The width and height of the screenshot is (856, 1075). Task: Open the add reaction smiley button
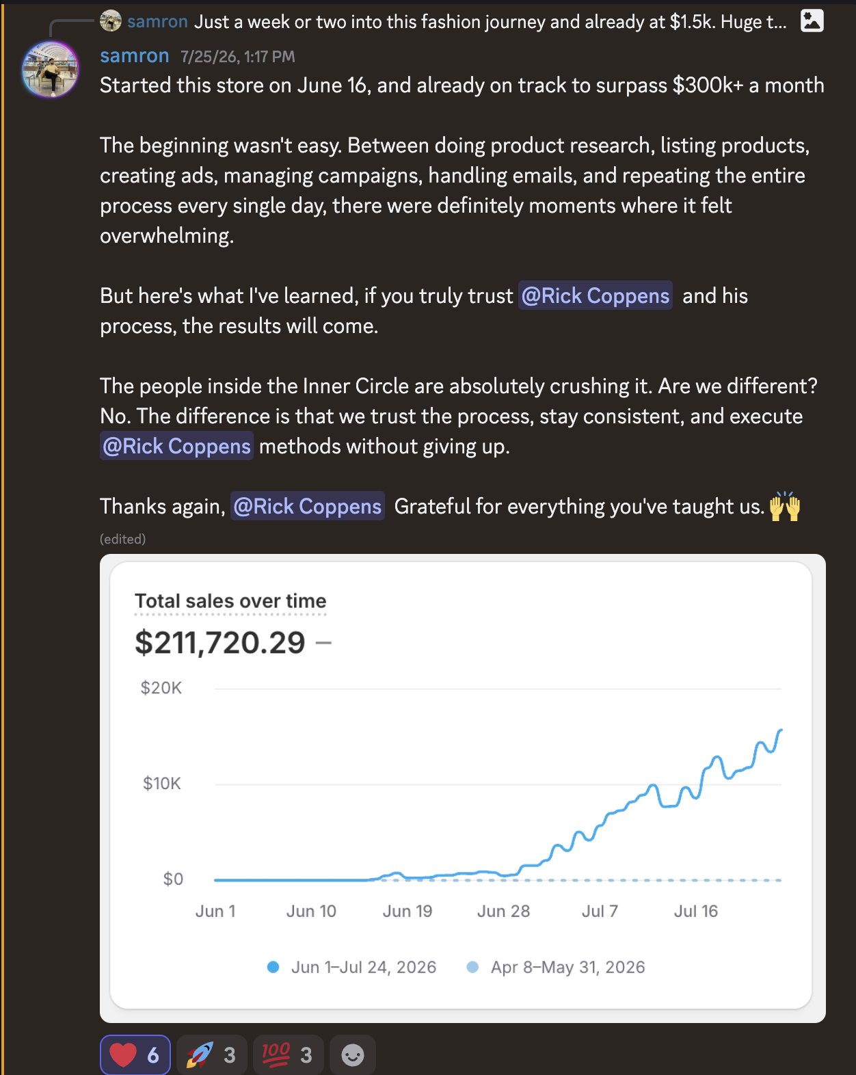353,1054
